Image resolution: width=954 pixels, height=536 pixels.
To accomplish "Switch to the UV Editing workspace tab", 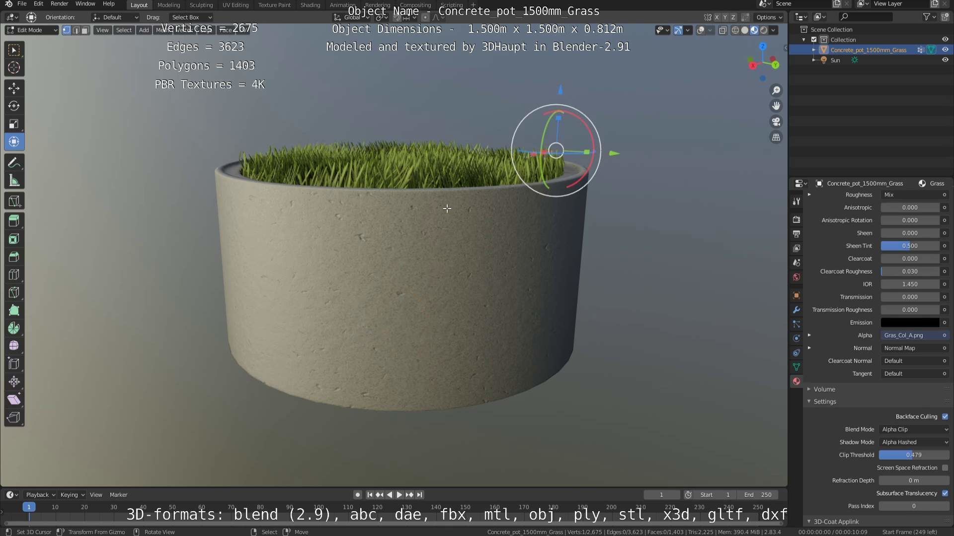I will (236, 5).
